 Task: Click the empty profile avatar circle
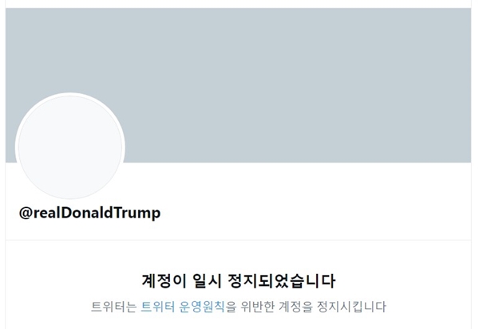tap(70, 147)
